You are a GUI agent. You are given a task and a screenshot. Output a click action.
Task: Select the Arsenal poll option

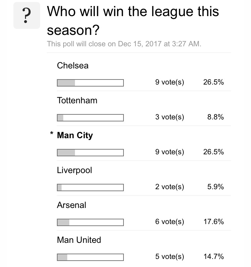pos(72,205)
